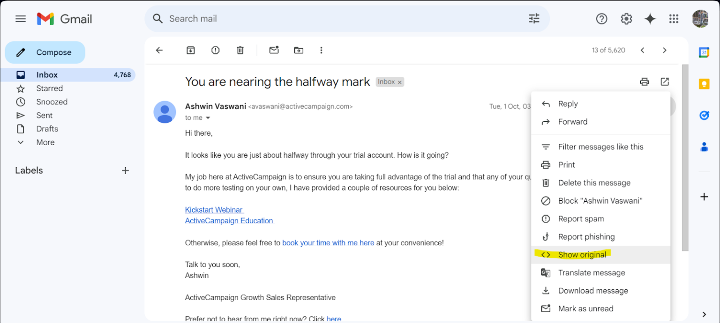Print all using the printer icon
Viewport: 720px width, 323px height.
[645, 82]
